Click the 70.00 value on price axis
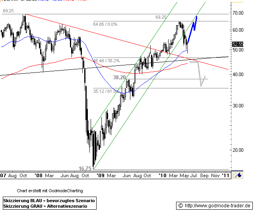 (x=238, y=13)
